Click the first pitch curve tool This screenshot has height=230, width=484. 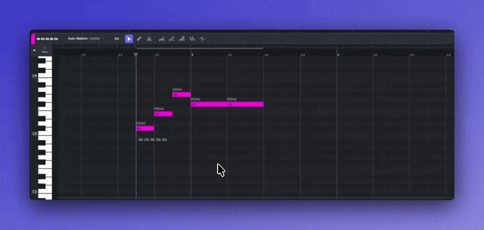pyautogui.click(x=162, y=39)
